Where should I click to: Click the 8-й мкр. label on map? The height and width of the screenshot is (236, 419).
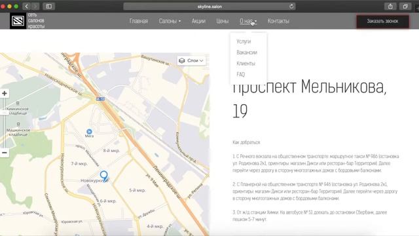tap(111, 151)
